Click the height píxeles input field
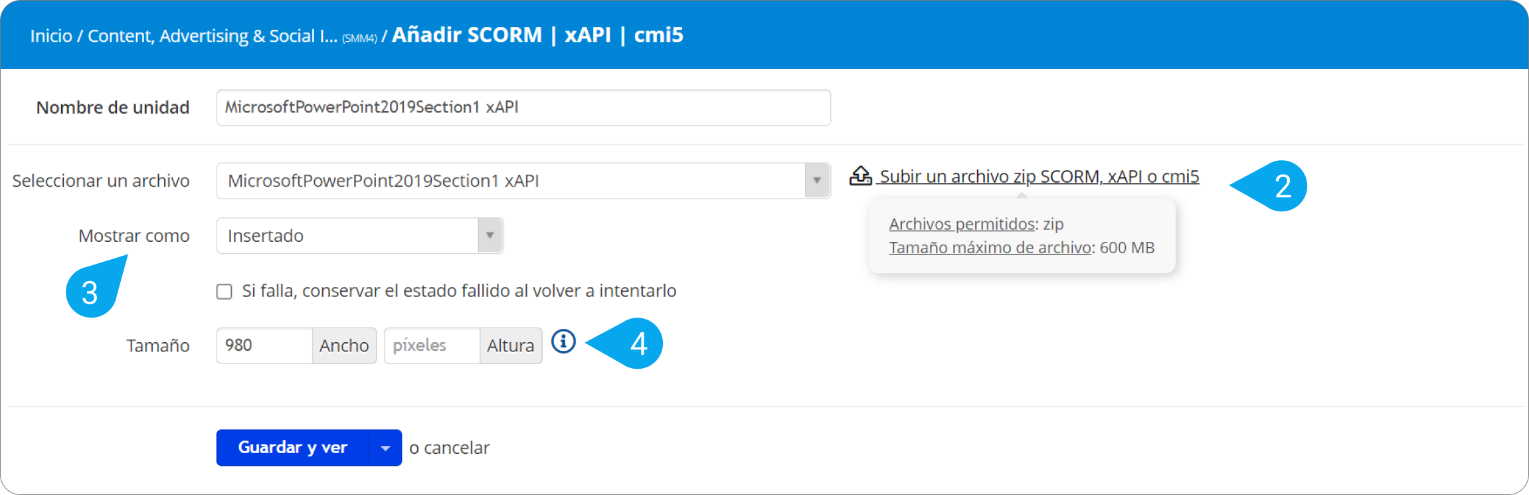This screenshot has height=495, width=1529. pos(432,346)
